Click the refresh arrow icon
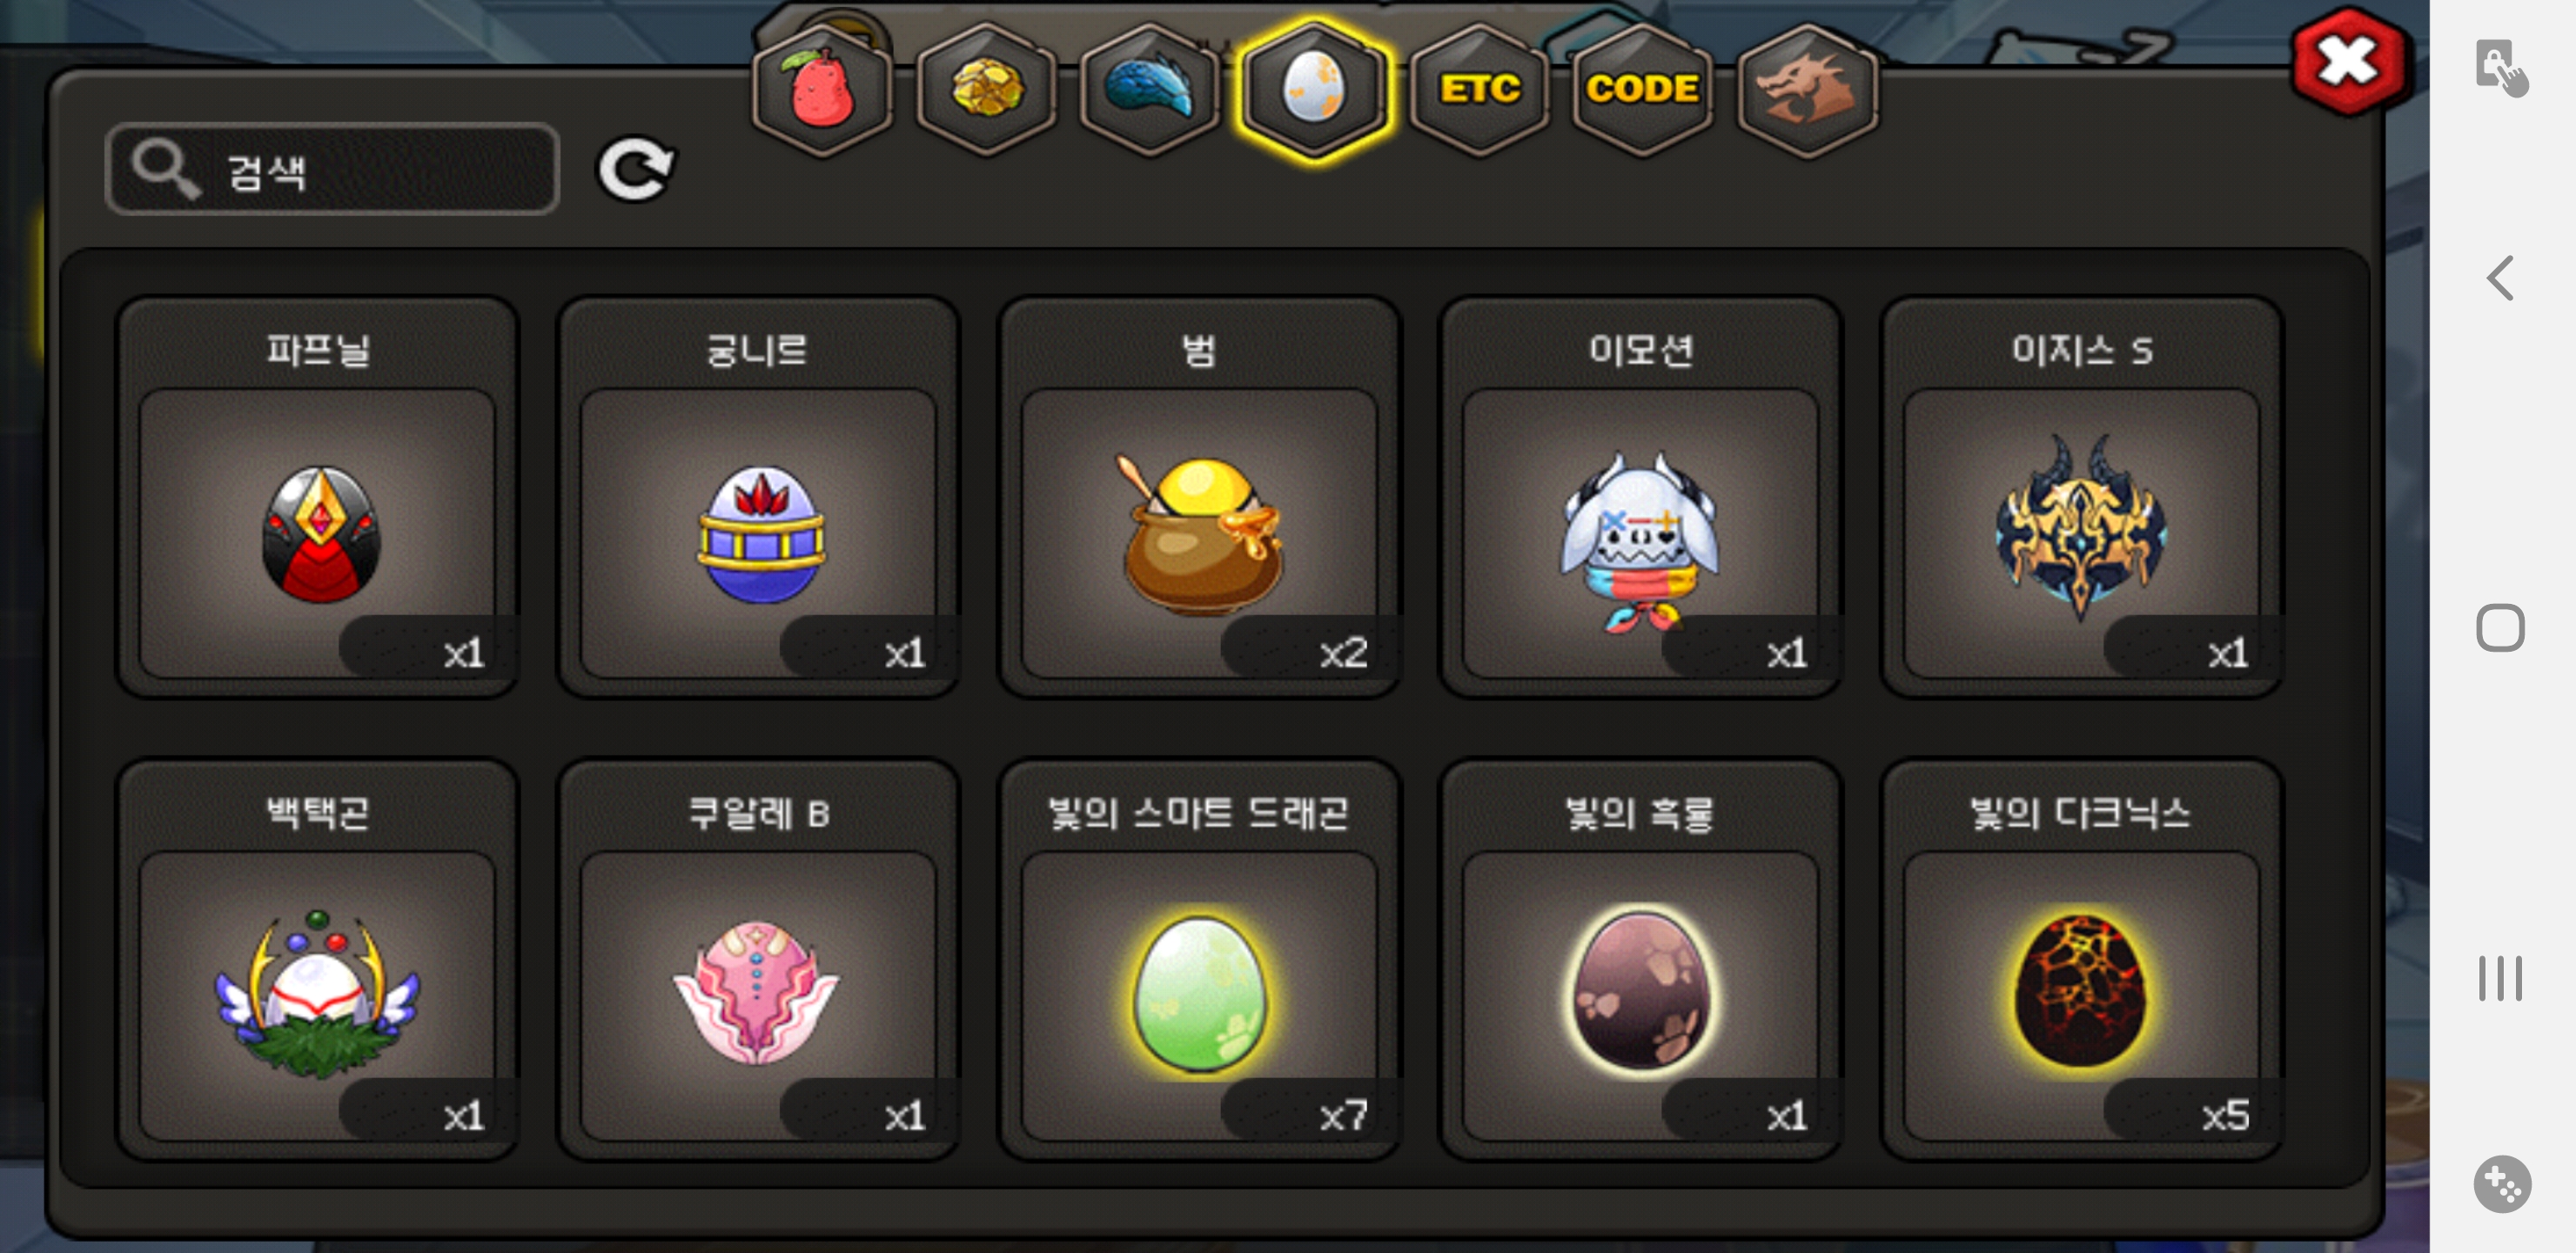The height and width of the screenshot is (1253, 2576). point(636,168)
